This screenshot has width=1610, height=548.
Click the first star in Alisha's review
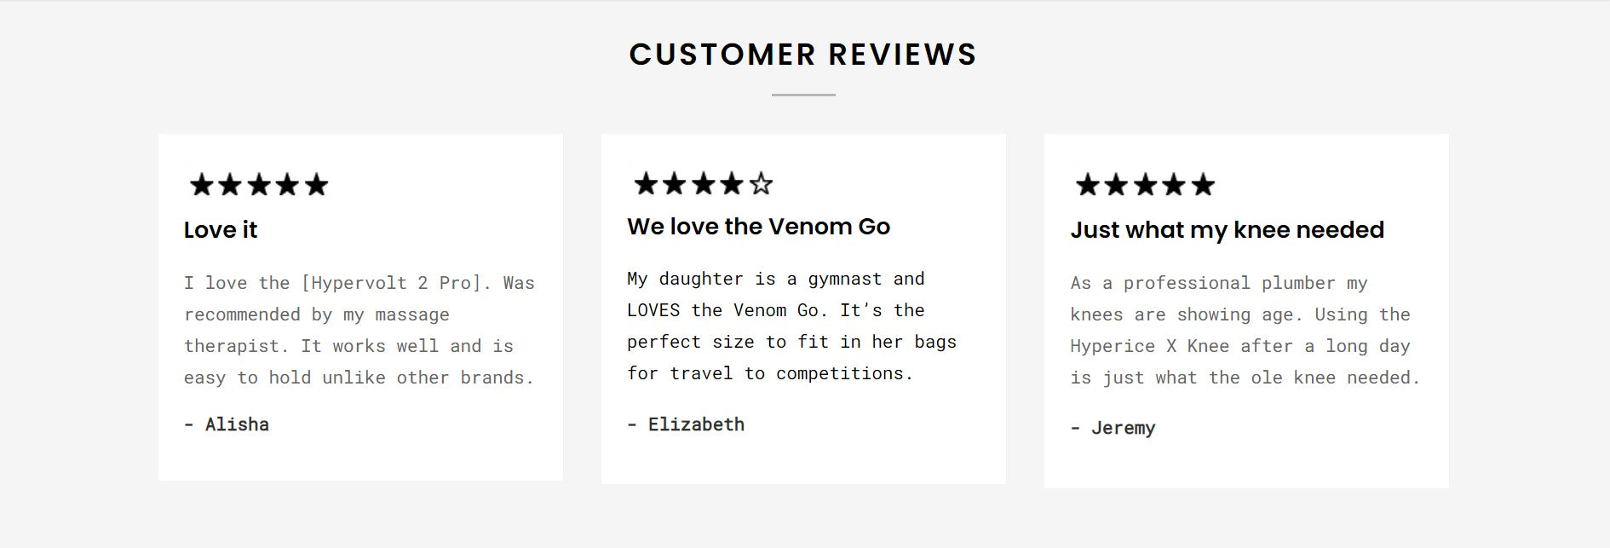[201, 185]
